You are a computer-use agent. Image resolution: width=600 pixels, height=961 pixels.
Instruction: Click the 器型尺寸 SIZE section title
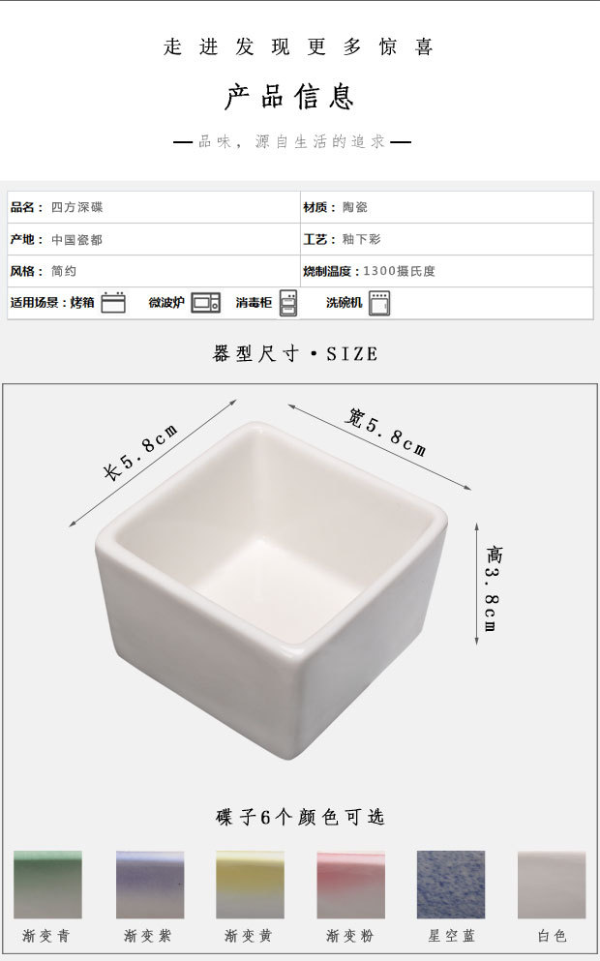pyautogui.click(x=295, y=353)
